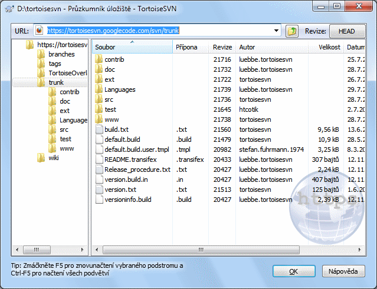
Task: Confirm with the OK button
Action: (x=294, y=271)
